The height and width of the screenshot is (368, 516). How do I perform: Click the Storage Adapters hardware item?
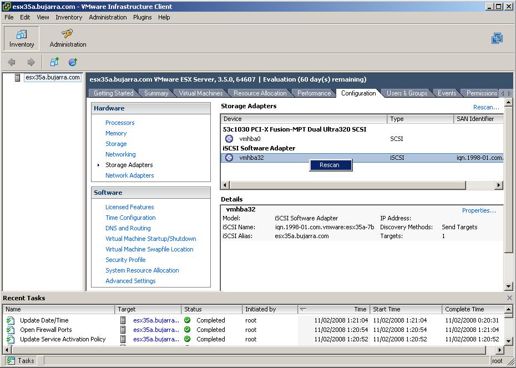(x=129, y=165)
